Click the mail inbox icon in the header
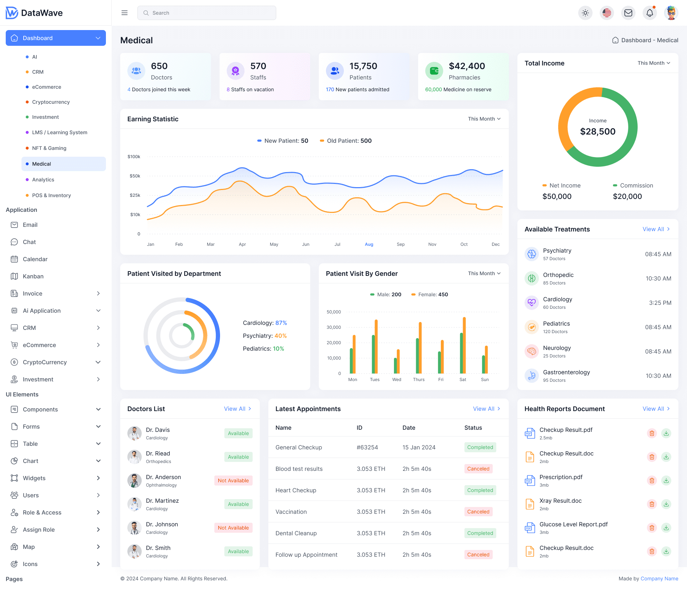687x590 pixels. [x=628, y=13]
